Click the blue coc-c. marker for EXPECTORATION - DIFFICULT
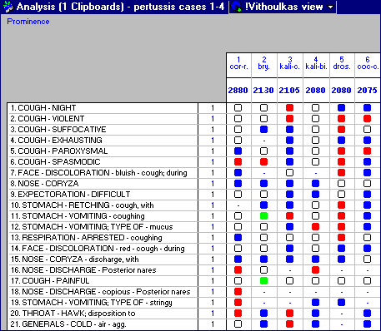The width and height of the screenshot is (381, 331). pyautogui.click(x=368, y=195)
